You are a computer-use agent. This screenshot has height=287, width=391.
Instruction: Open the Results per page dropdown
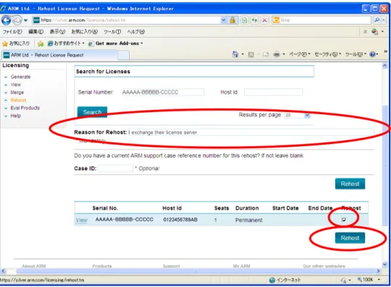click(298, 115)
